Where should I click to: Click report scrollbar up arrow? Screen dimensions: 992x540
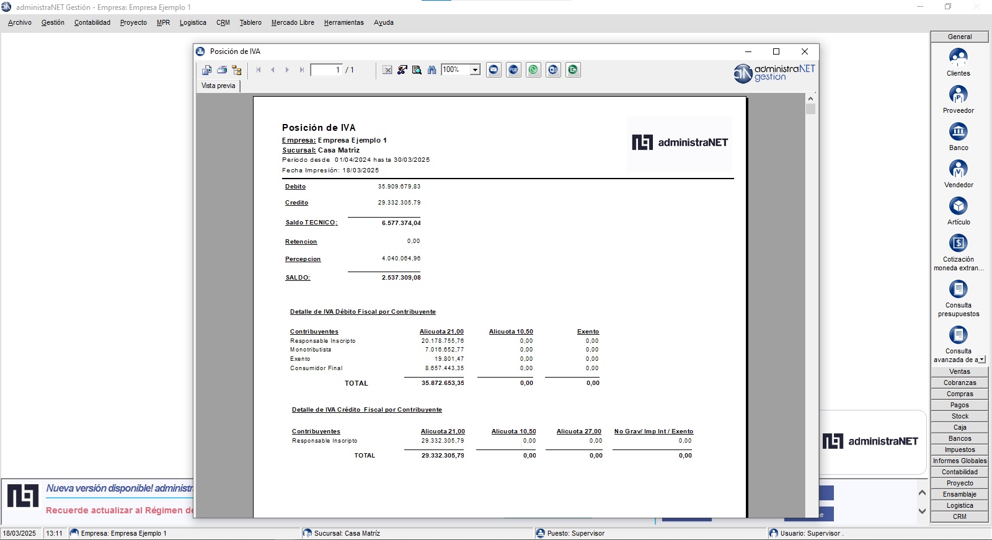click(810, 98)
